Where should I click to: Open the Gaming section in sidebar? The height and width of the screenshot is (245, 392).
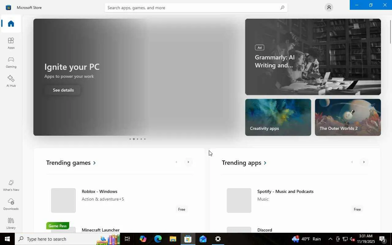coord(11,62)
